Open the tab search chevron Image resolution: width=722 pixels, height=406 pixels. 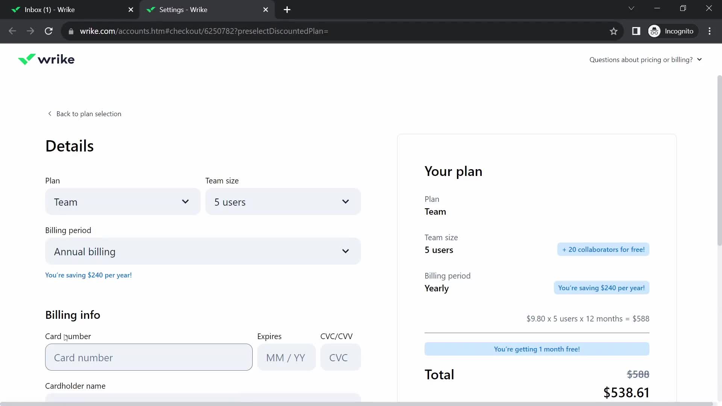tap(631, 8)
